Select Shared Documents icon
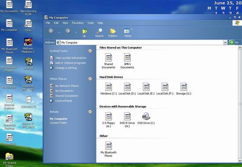The image size is (242, 167). [x=108, y=61]
